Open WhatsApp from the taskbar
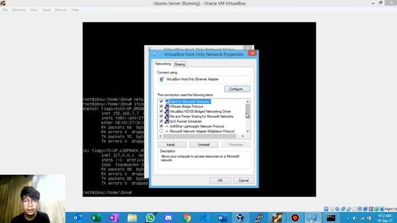The image size is (397, 223). pyautogui.click(x=150, y=217)
